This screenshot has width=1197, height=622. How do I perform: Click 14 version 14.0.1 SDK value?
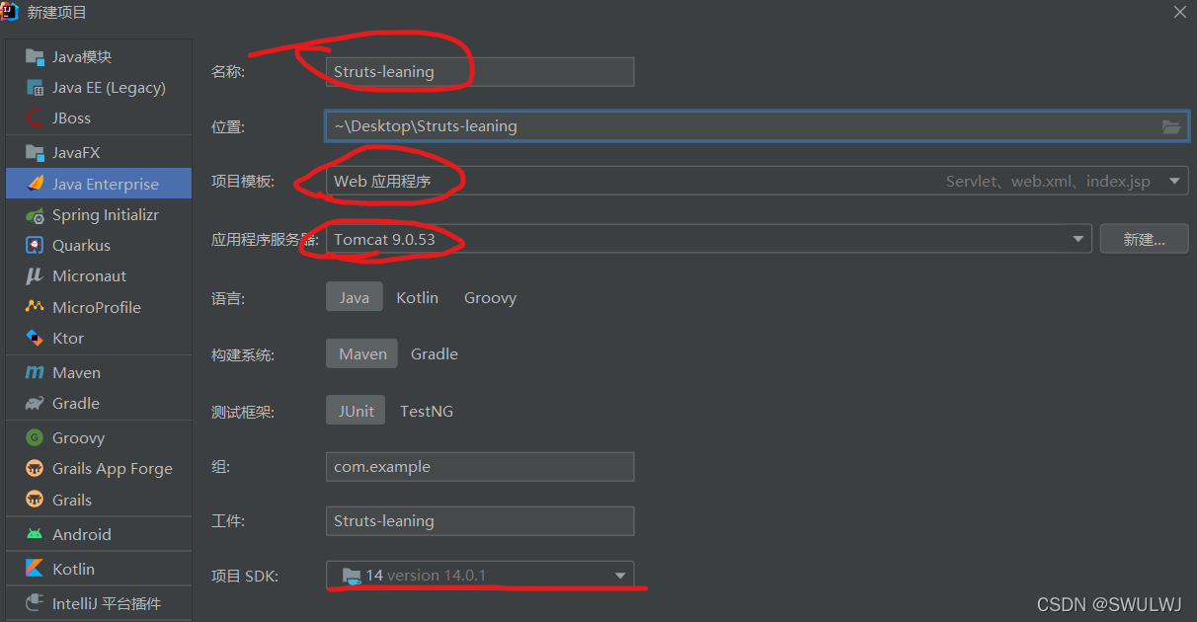click(x=426, y=575)
